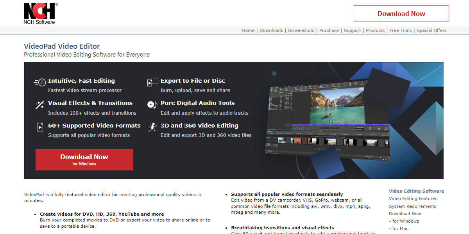Screen dimensions: 469x234
Task: Click the Intuitive, Fast Editing clock icon
Action: click(40, 82)
